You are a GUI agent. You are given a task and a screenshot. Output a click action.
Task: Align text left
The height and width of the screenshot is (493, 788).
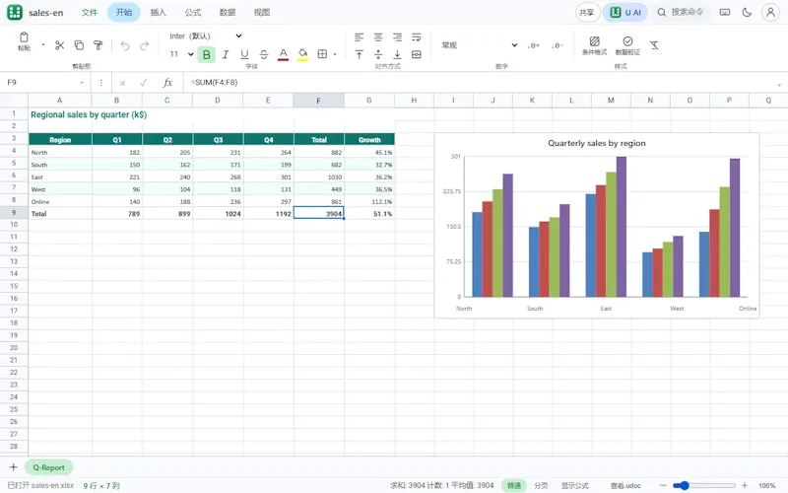coord(359,37)
